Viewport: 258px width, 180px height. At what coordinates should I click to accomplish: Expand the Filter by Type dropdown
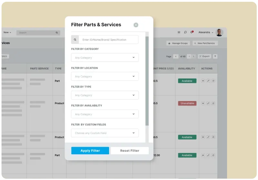tap(105, 95)
